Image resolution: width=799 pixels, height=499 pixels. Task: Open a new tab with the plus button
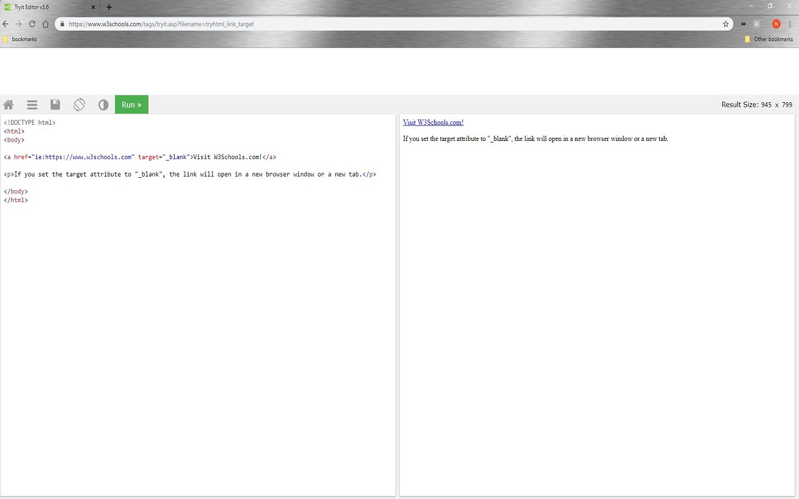pos(109,7)
